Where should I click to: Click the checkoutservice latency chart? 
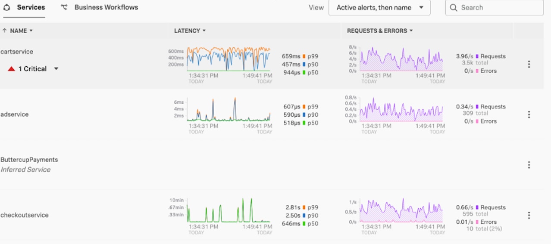(229, 211)
